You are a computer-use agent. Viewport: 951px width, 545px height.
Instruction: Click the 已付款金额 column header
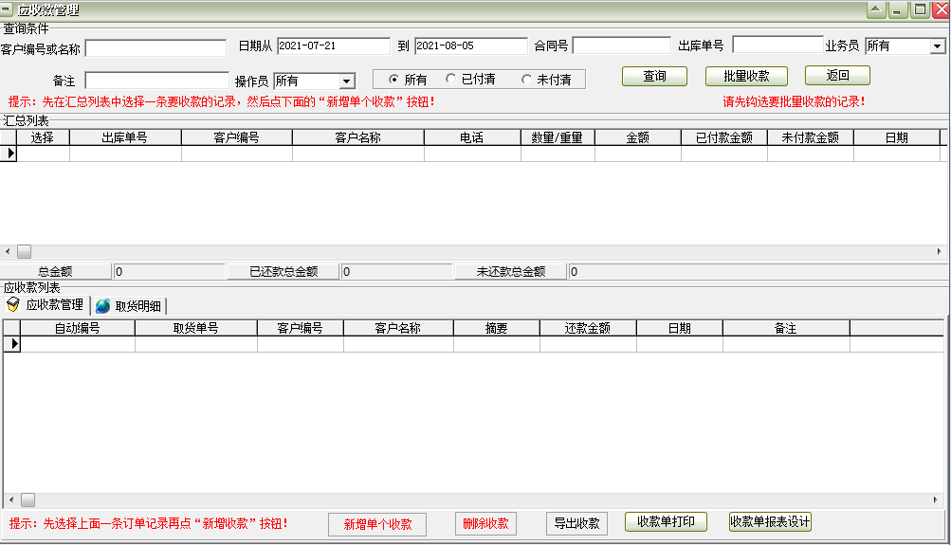[x=724, y=137]
